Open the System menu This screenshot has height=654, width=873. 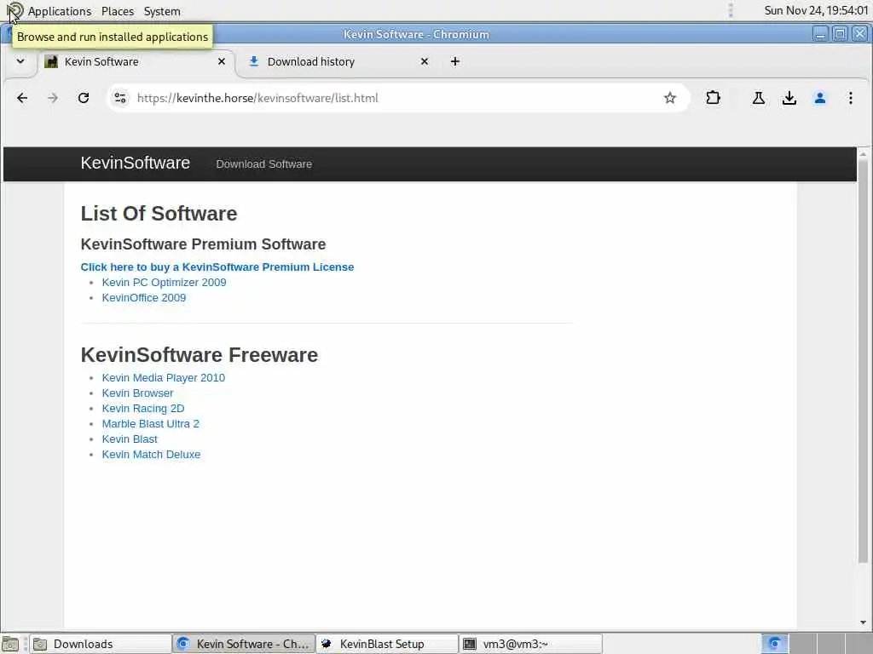(x=162, y=11)
